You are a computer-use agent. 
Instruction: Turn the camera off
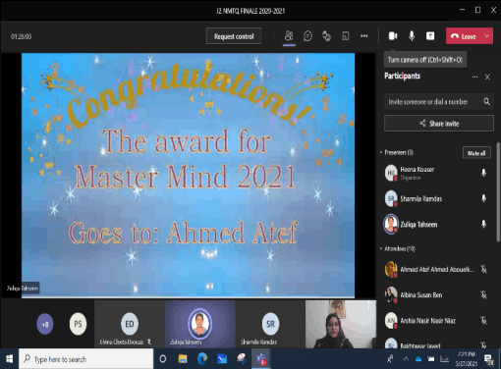pyautogui.click(x=393, y=36)
